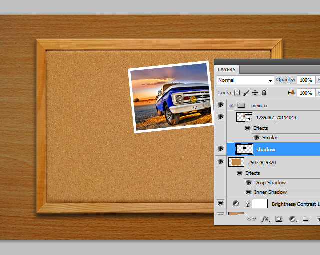Select the Brightness/Contrast 1 layer name
320x255 pixels.
coord(295,204)
